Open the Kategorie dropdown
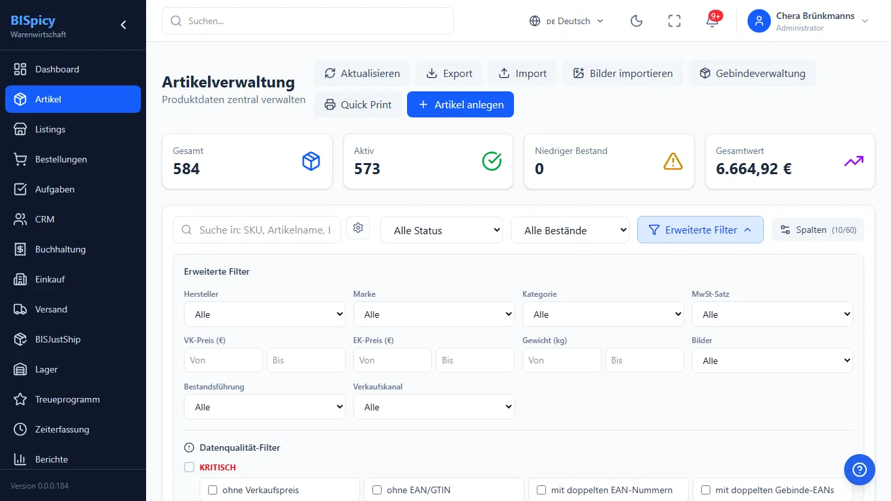Image resolution: width=891 pixels, height=501 pixels. [x=603, y=314]
